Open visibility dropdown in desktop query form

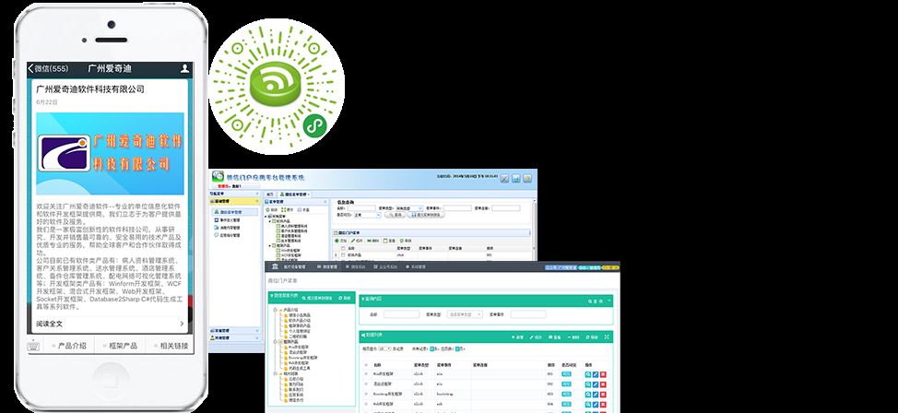(x=367, y=216)
